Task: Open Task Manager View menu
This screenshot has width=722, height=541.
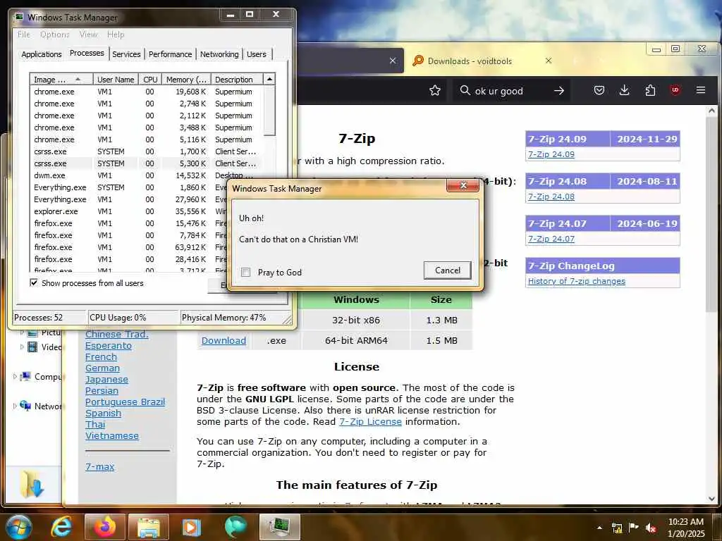Action: 88,35
